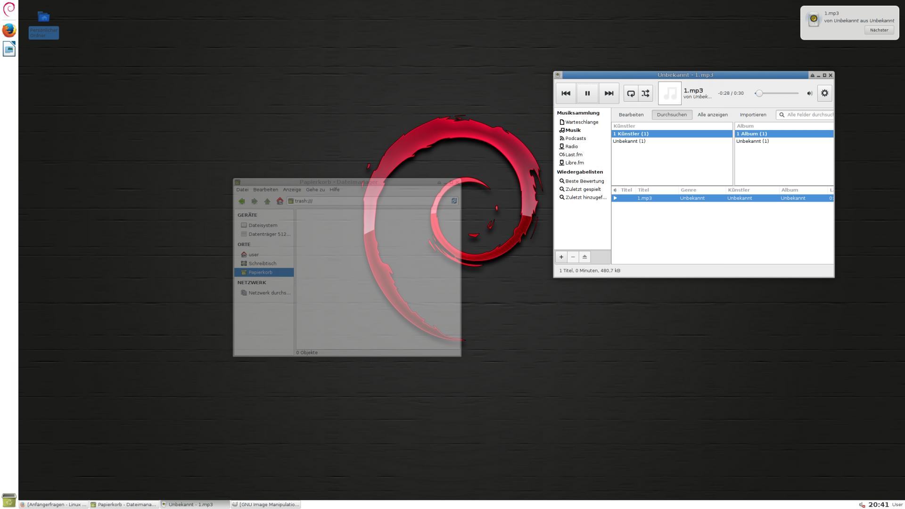
Task: Open the Persönlicher Ordner desktop icon
Action: pyautogui.click(x=43, y=25)
